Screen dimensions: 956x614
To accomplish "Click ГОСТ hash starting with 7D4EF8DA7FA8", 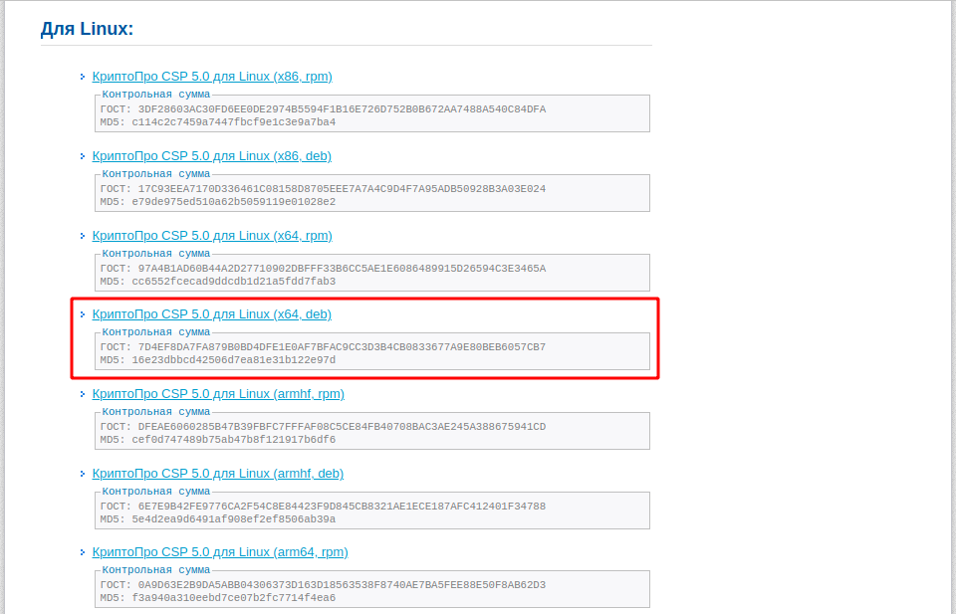I will pos(342,347).
